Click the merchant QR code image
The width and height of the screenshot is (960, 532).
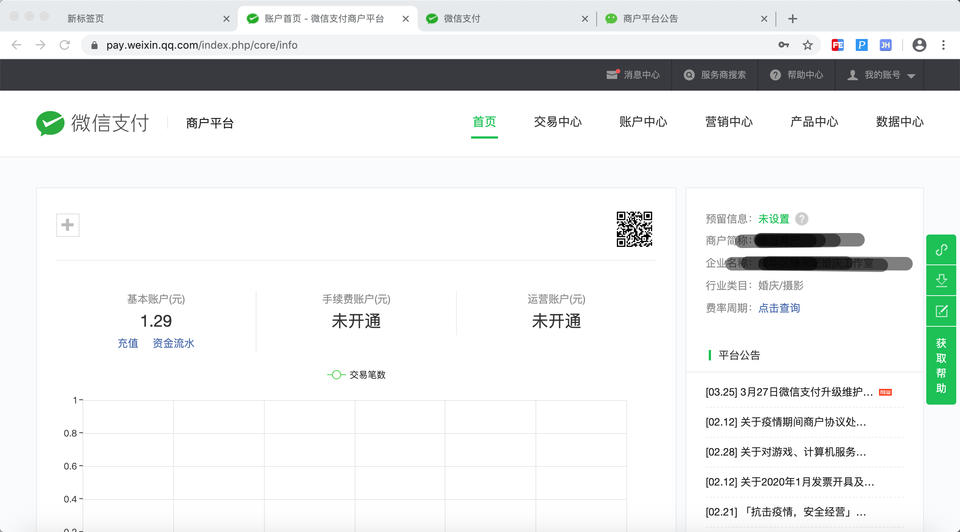point(634,229)
